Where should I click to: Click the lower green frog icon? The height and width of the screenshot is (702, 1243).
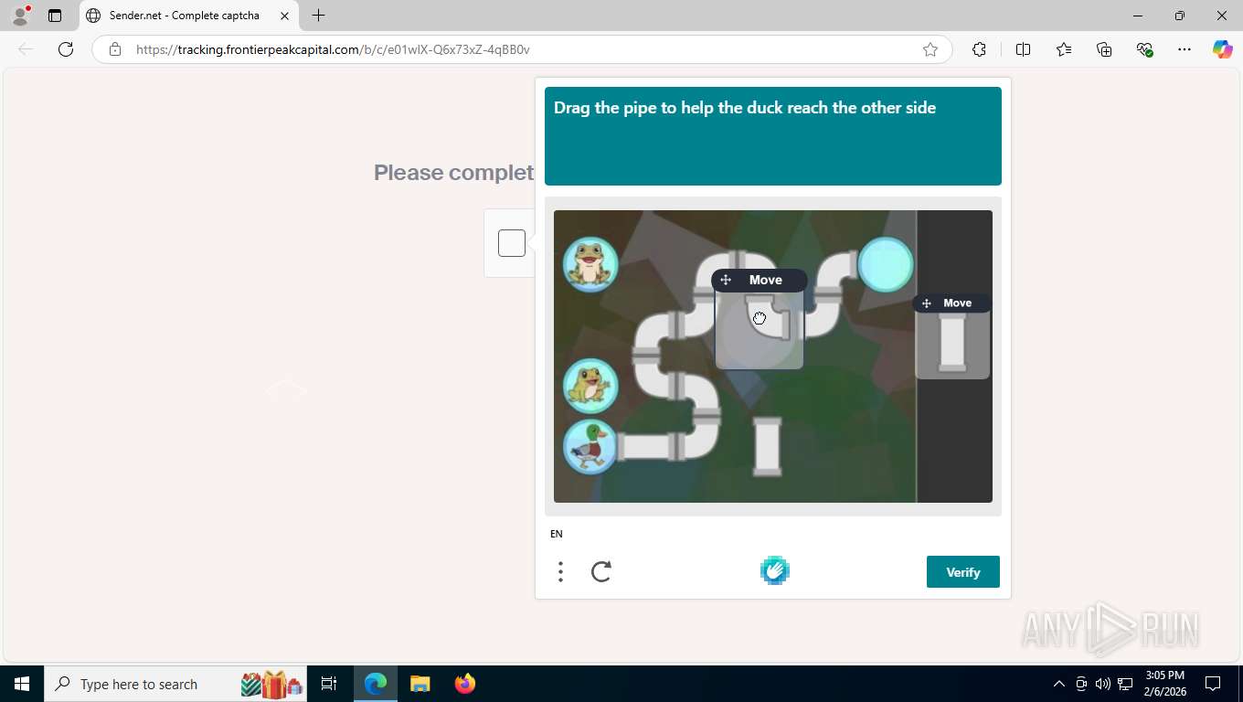pos(590,385)
